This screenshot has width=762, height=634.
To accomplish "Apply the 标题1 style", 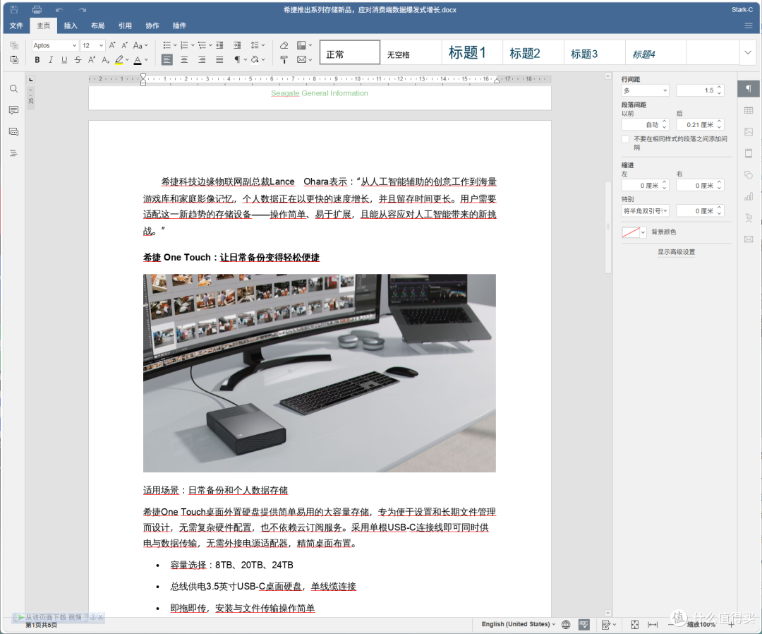I will click(472, 52).
